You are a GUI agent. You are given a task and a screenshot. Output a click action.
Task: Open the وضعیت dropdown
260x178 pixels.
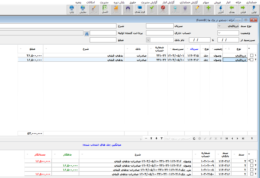[220, 33]
